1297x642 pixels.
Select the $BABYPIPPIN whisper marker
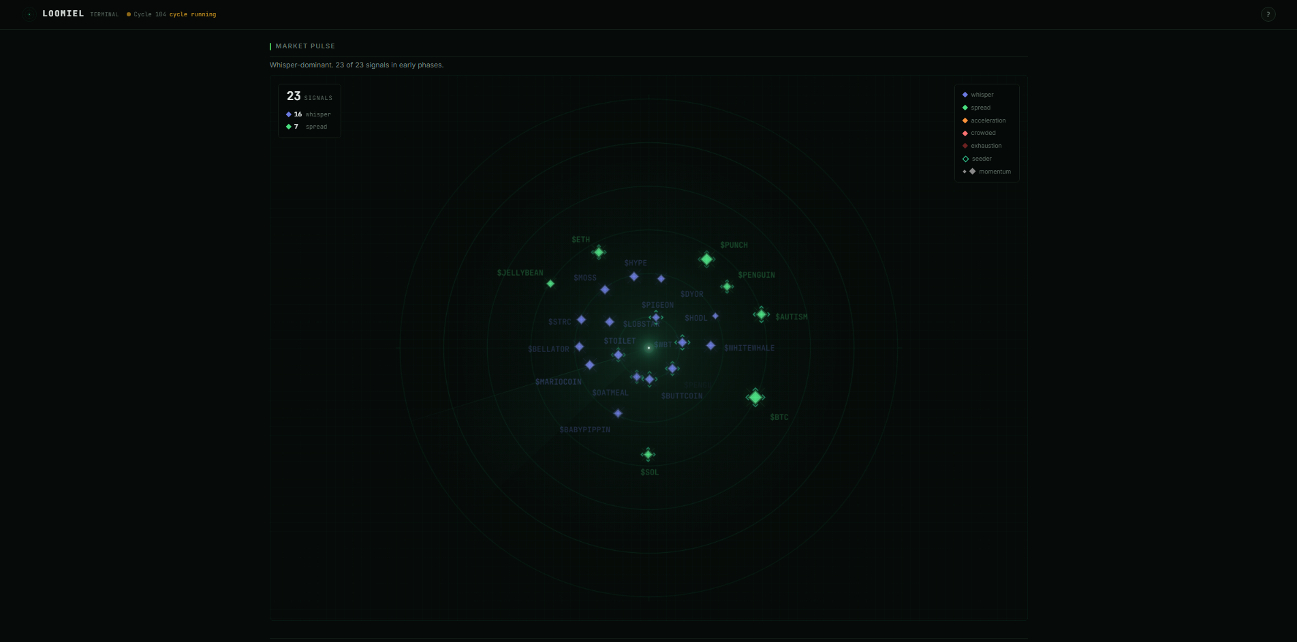(617, 413)
